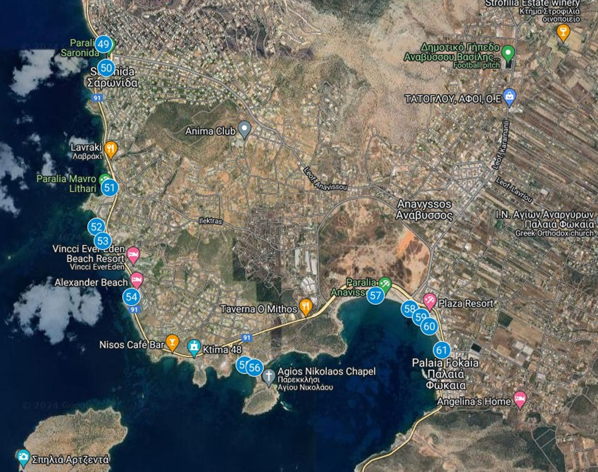Click numbered marker 61 at Palaia Fokaia
Screen dimensions: 598x472
click(x=442, y=350)
